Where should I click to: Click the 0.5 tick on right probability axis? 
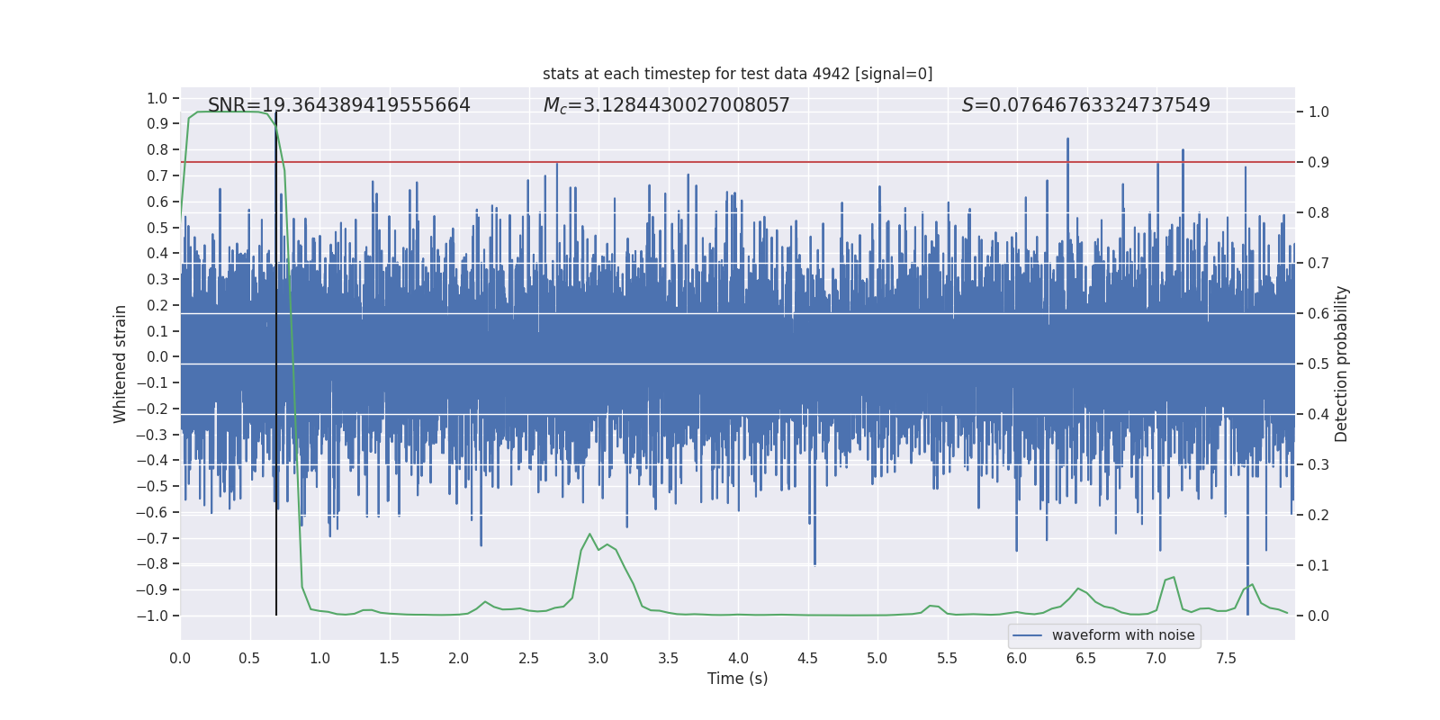coord(1318,364)
